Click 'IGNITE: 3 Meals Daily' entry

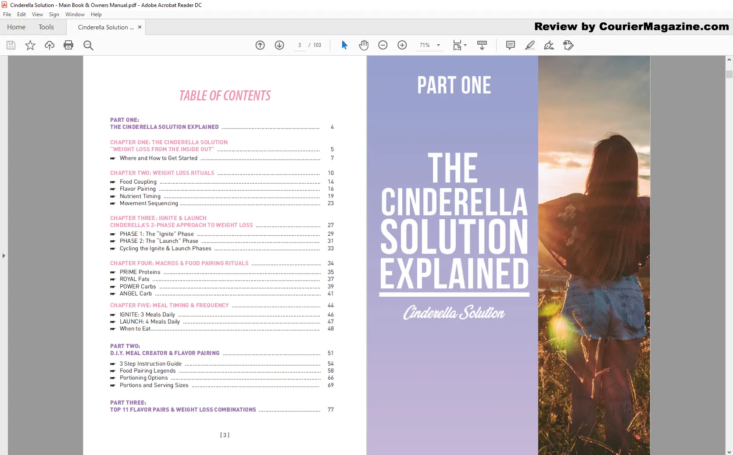pyautogui.click(x=147, y=315)
